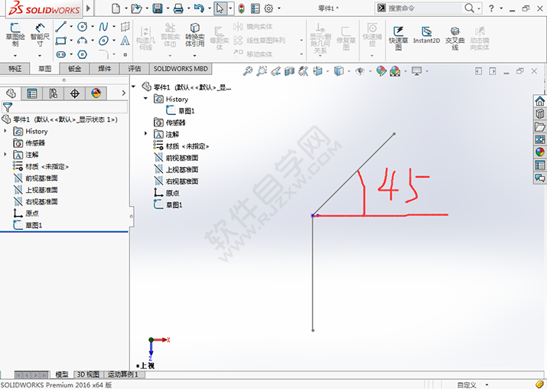Switch to the 评估 (Evaluate) tab

(135, 69)
